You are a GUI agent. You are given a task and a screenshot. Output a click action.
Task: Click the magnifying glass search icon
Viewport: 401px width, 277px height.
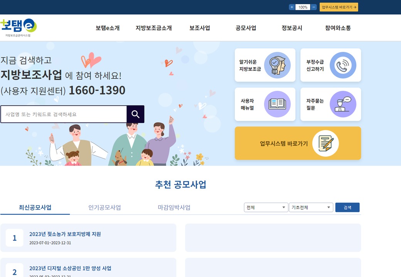click(x=135, y=114)
